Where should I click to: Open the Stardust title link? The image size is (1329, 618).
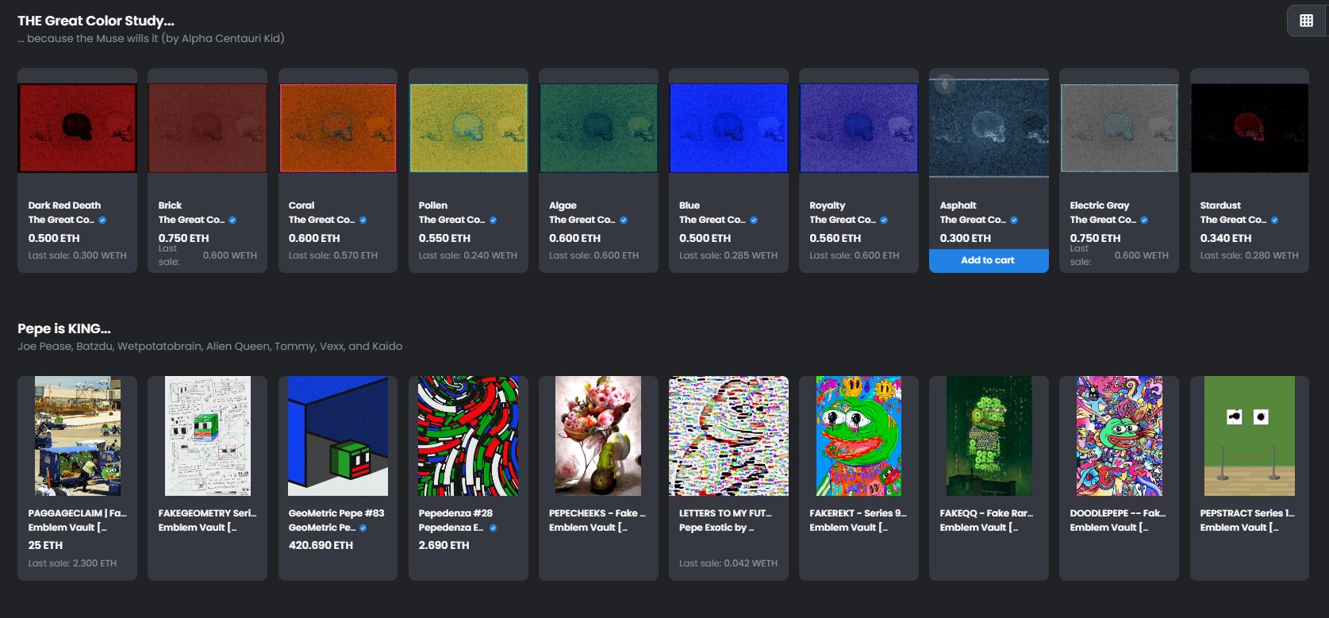pyautogui.click(x=1220, y=205)
